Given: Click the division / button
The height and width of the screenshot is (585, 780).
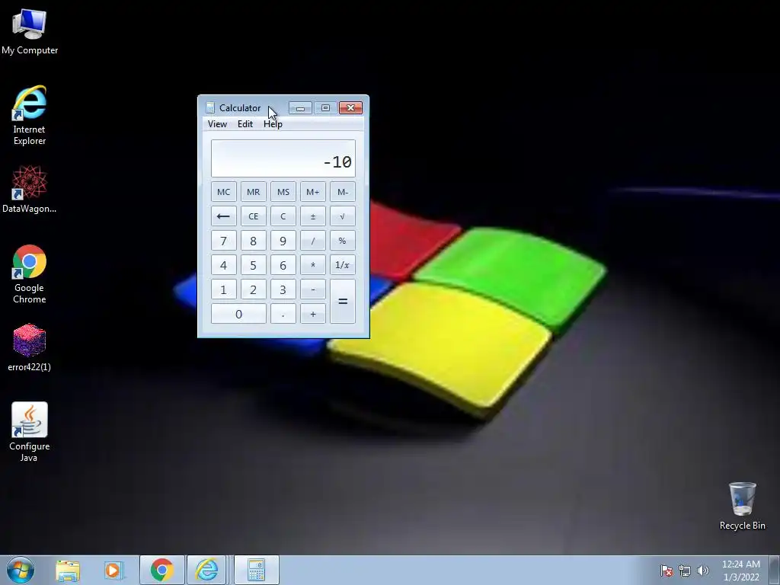Looking at the screenshot, I should 313,241.
